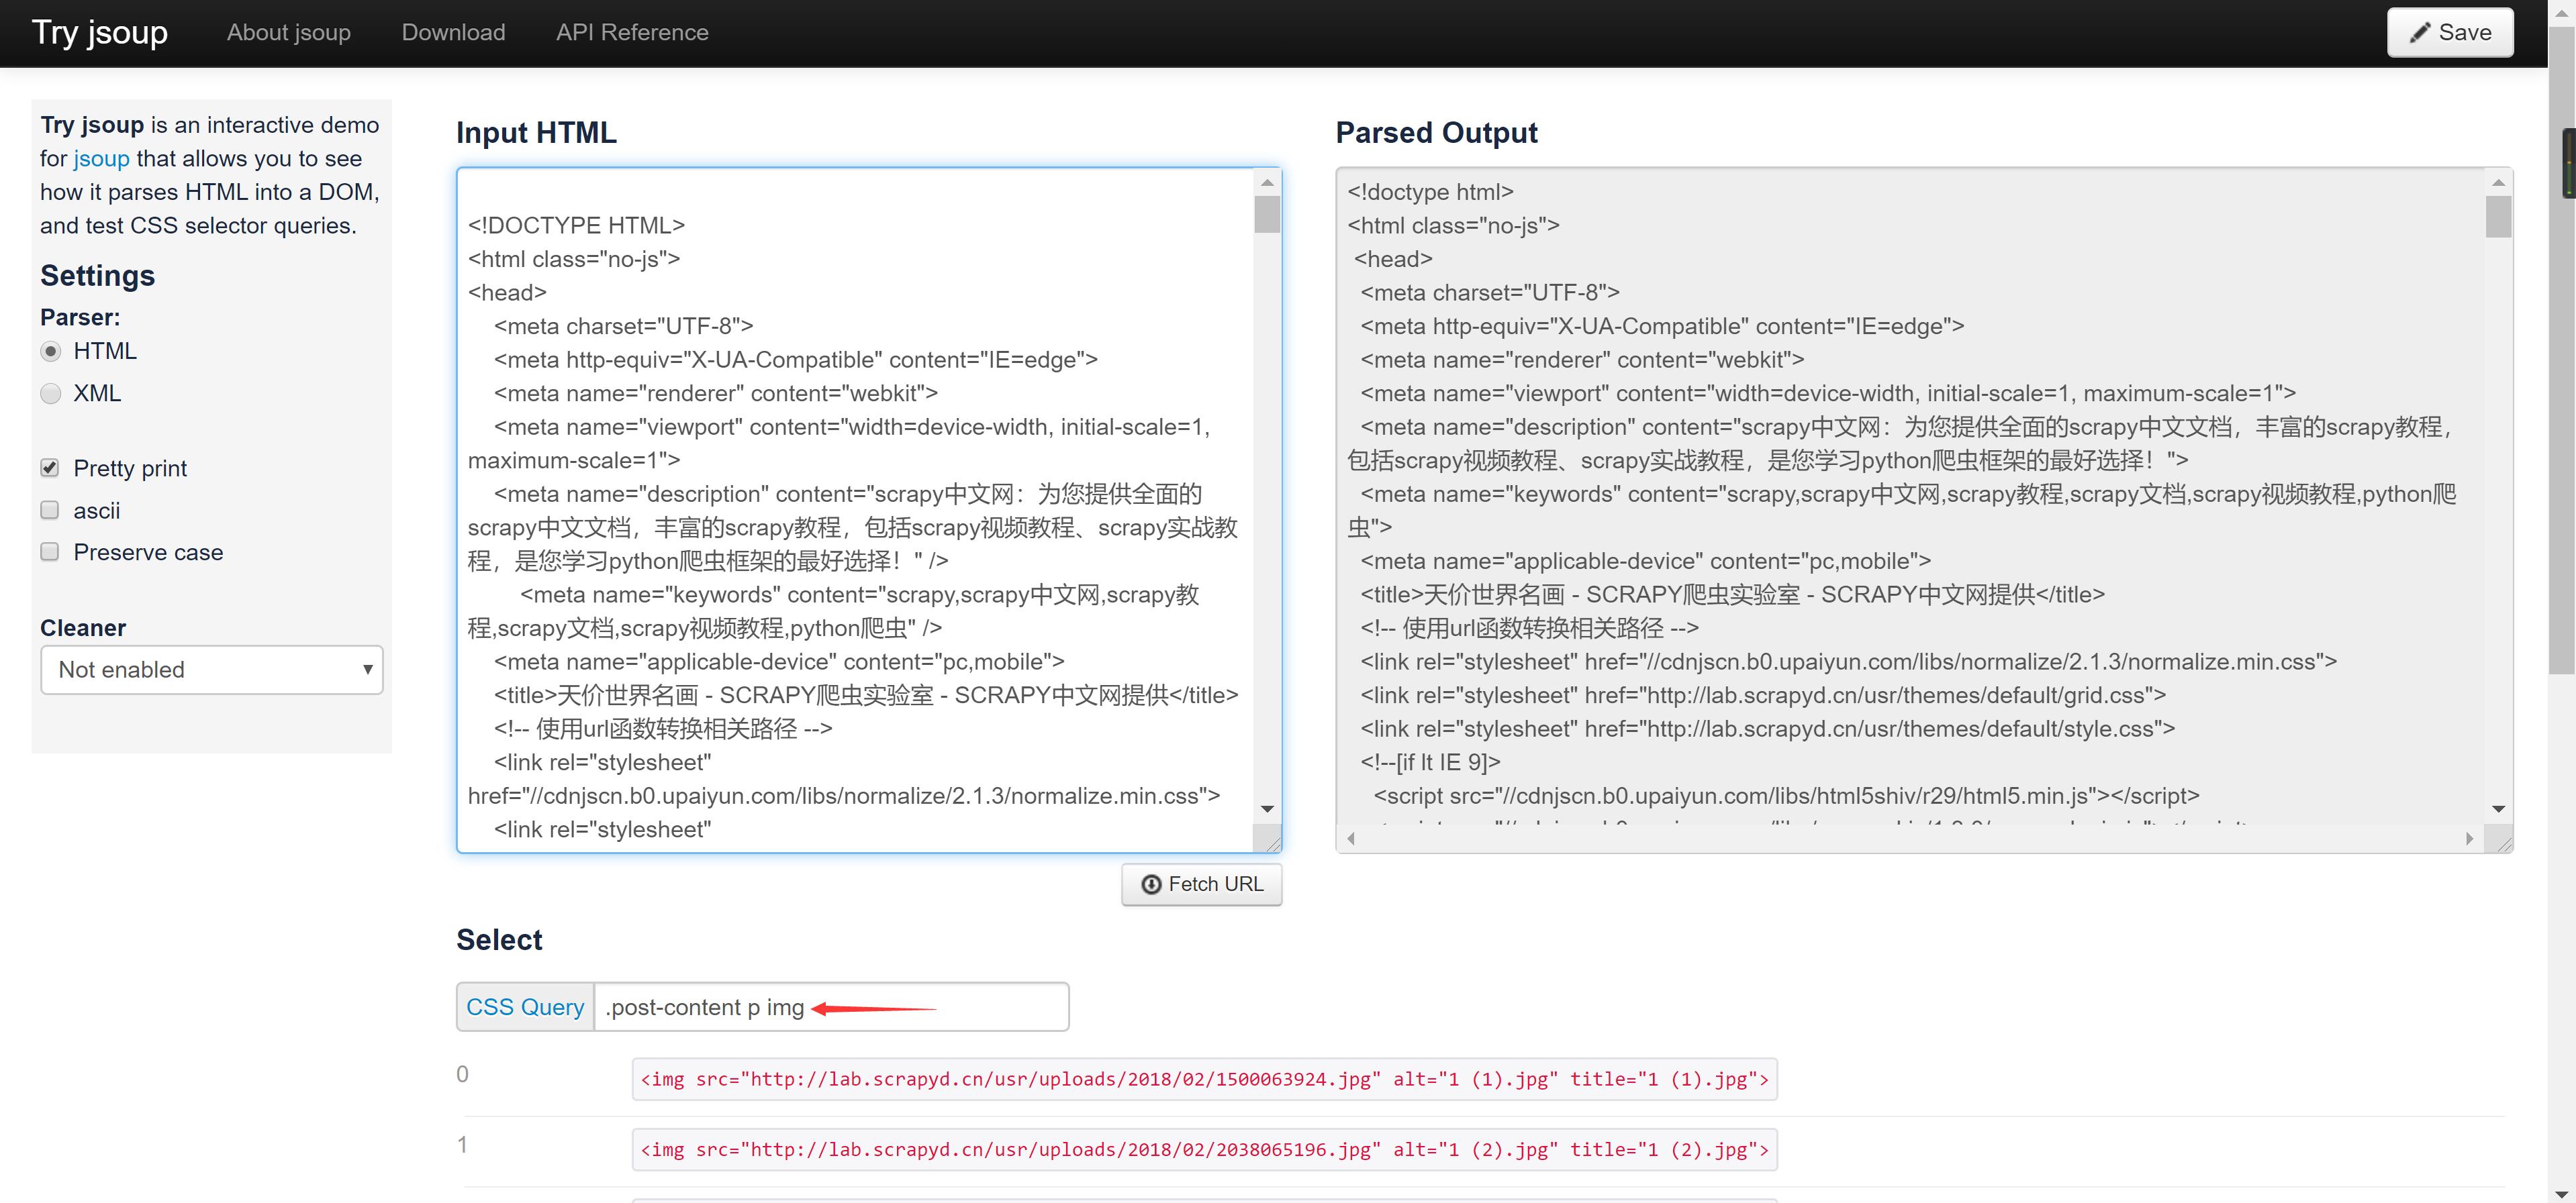Select the HTML parser radio button
2576x1203 pixels.
coord(50,352)
